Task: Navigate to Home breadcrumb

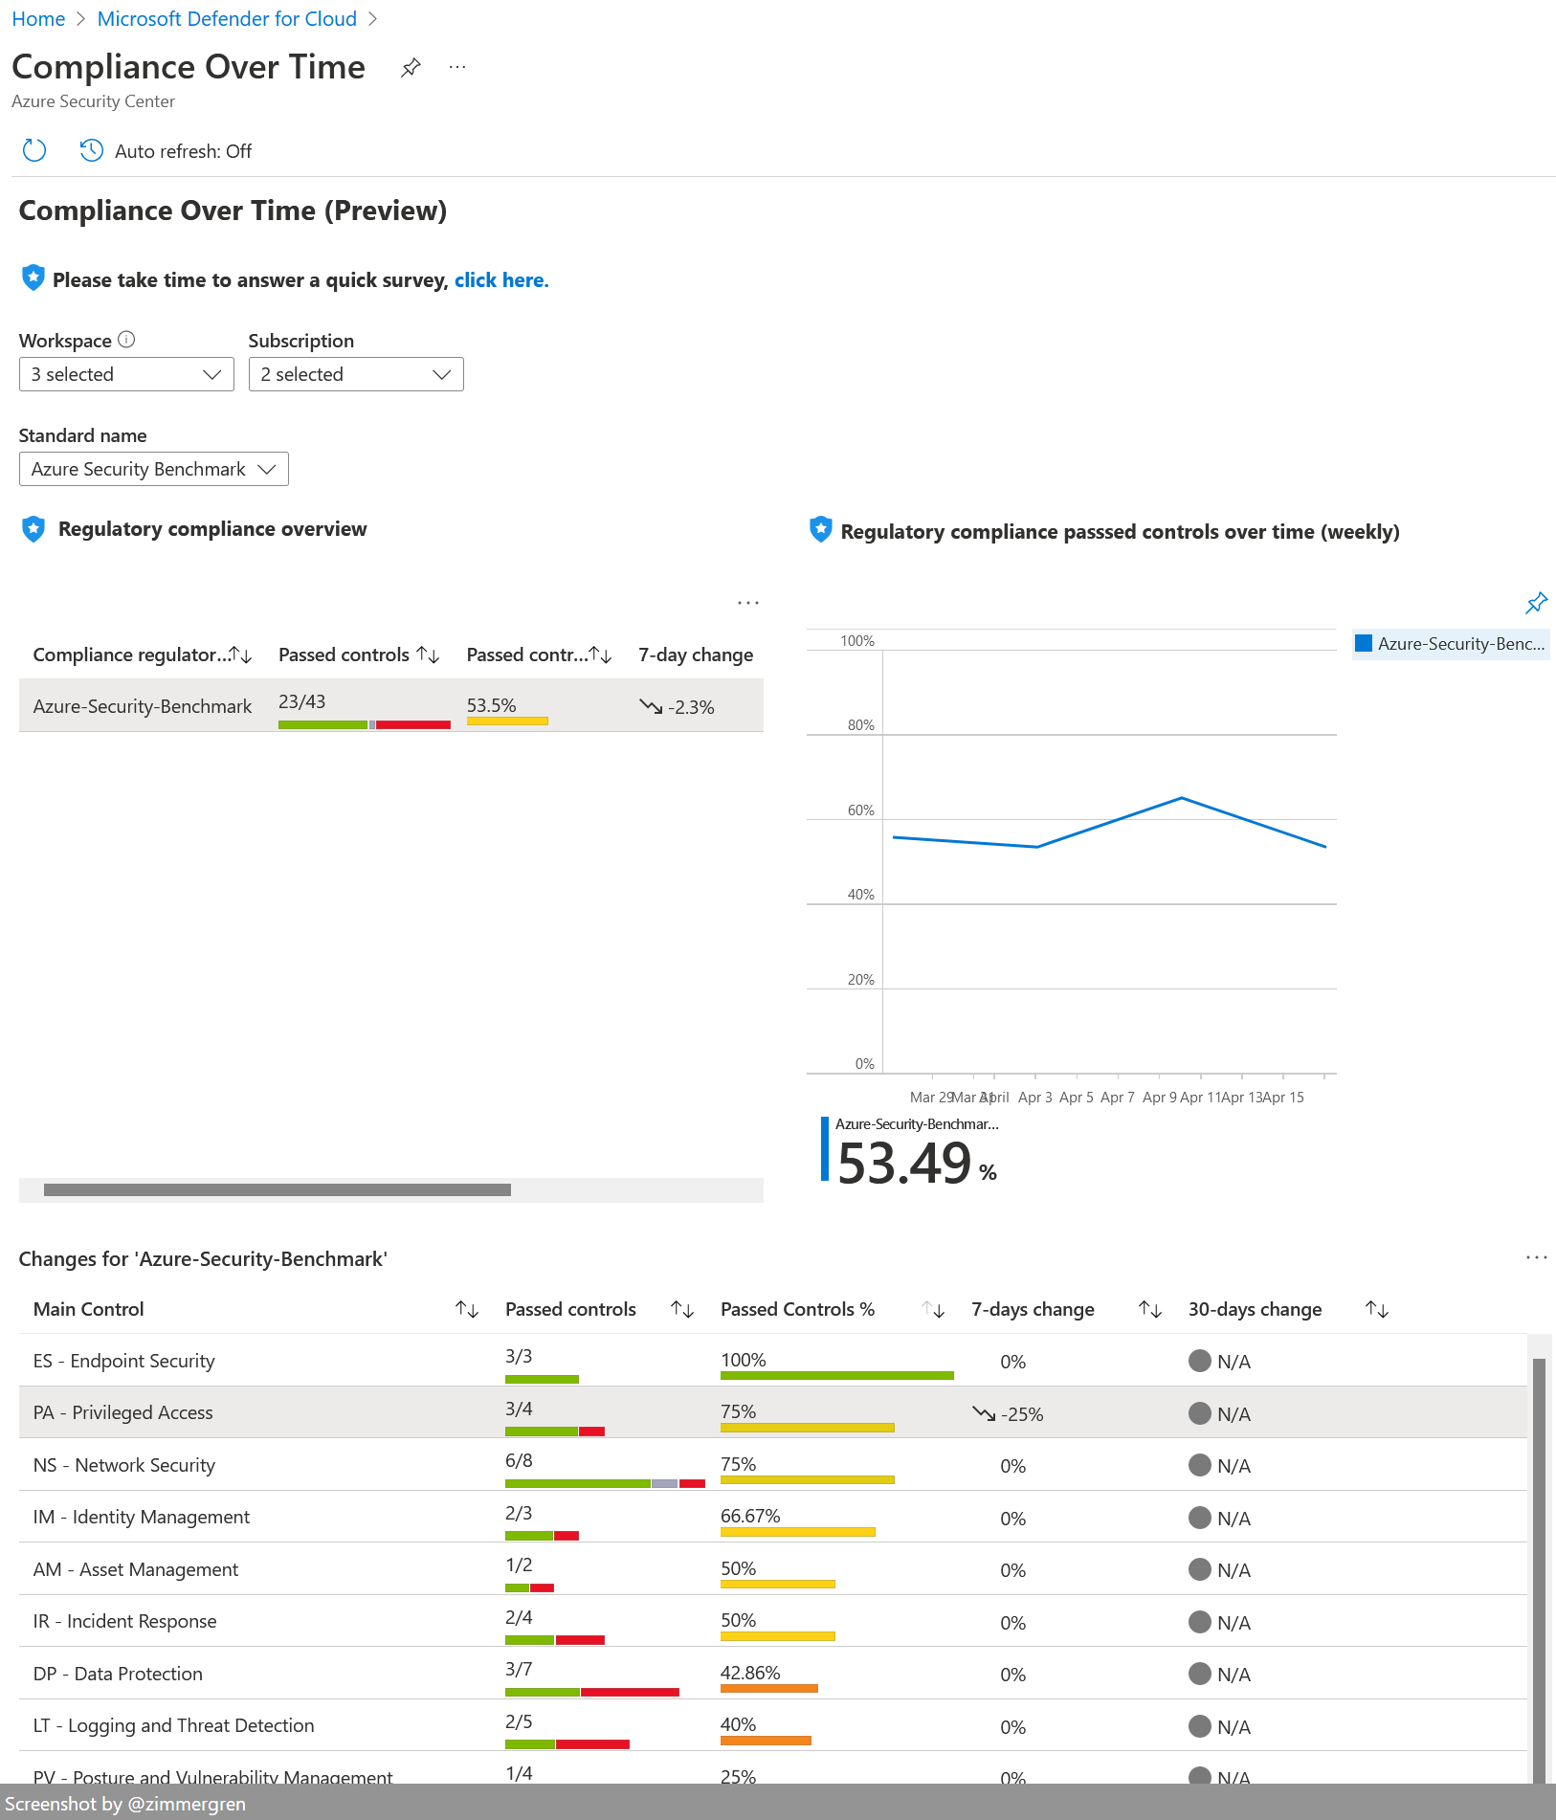Action: coord(38,19)
